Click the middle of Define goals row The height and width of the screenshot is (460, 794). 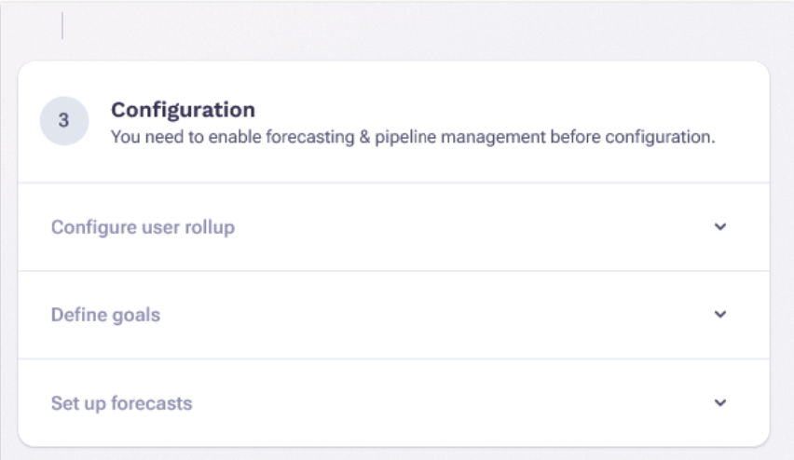point(393,315)
